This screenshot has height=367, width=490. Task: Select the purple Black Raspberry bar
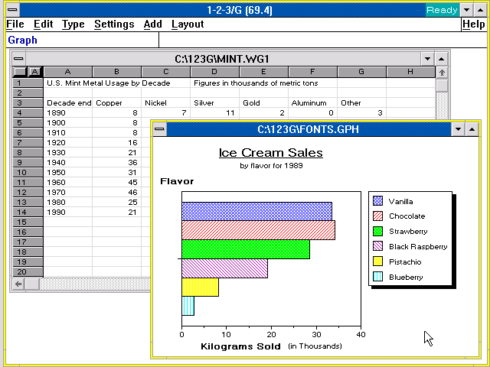click(x=224, y=268)
